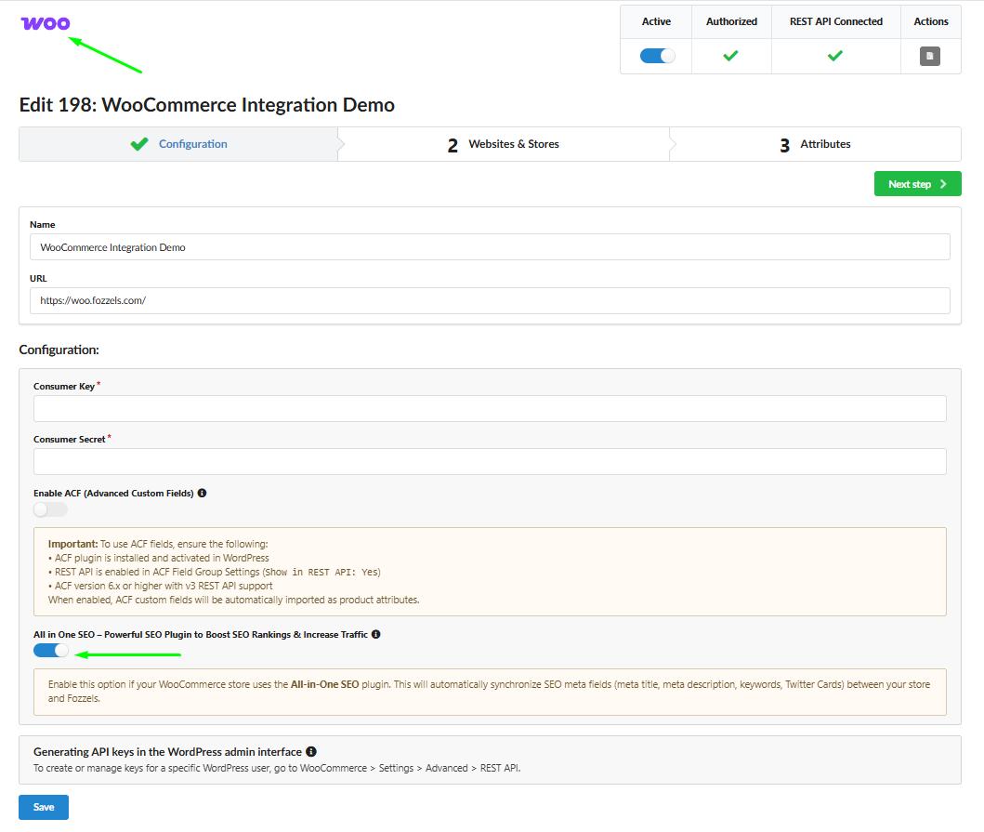Screen dimensions: 984x832
Task: Click the REST API Connected column header
Action: pos(836,21)
